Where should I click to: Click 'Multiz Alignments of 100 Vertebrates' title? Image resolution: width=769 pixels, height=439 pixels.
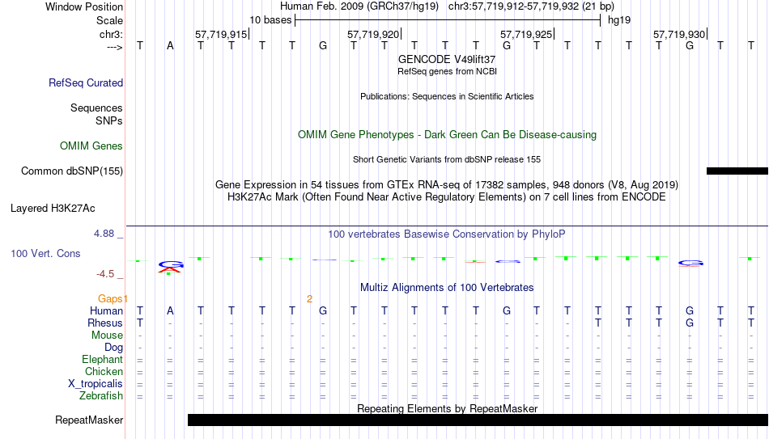[447, 288]
